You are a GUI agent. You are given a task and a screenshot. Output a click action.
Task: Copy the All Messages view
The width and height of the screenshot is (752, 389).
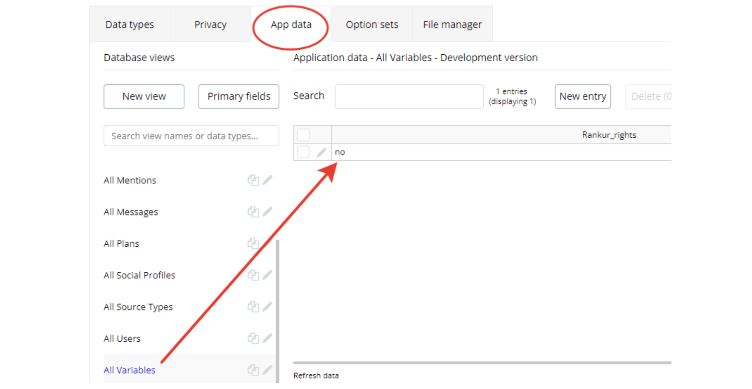[x=253, y=212]
